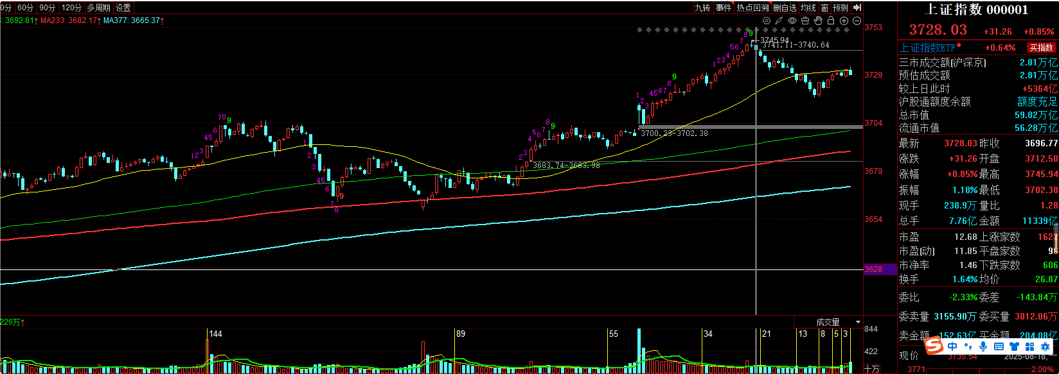Screen dimensions: 1059x374
Task: Zoom in with the plus circle icon
Action: pyautogui.click(x=844, y=21)
